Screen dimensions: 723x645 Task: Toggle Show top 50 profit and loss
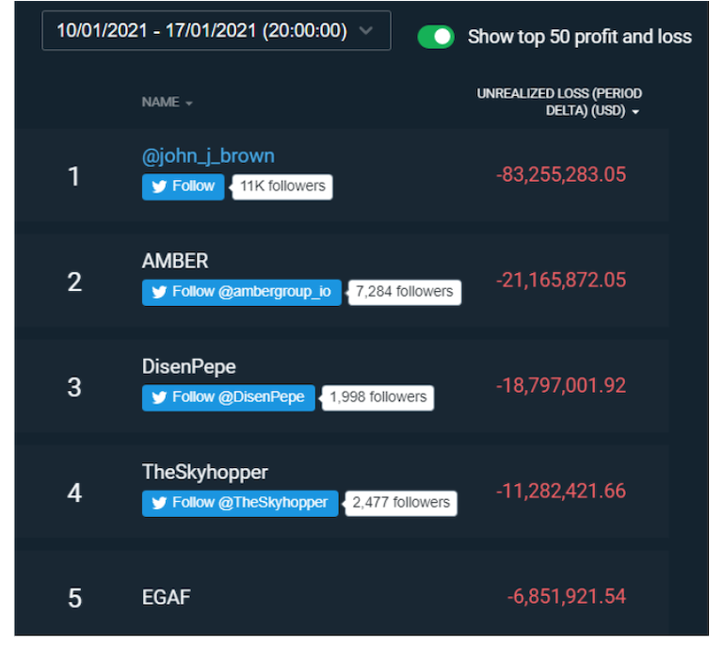tap(436, 37)
